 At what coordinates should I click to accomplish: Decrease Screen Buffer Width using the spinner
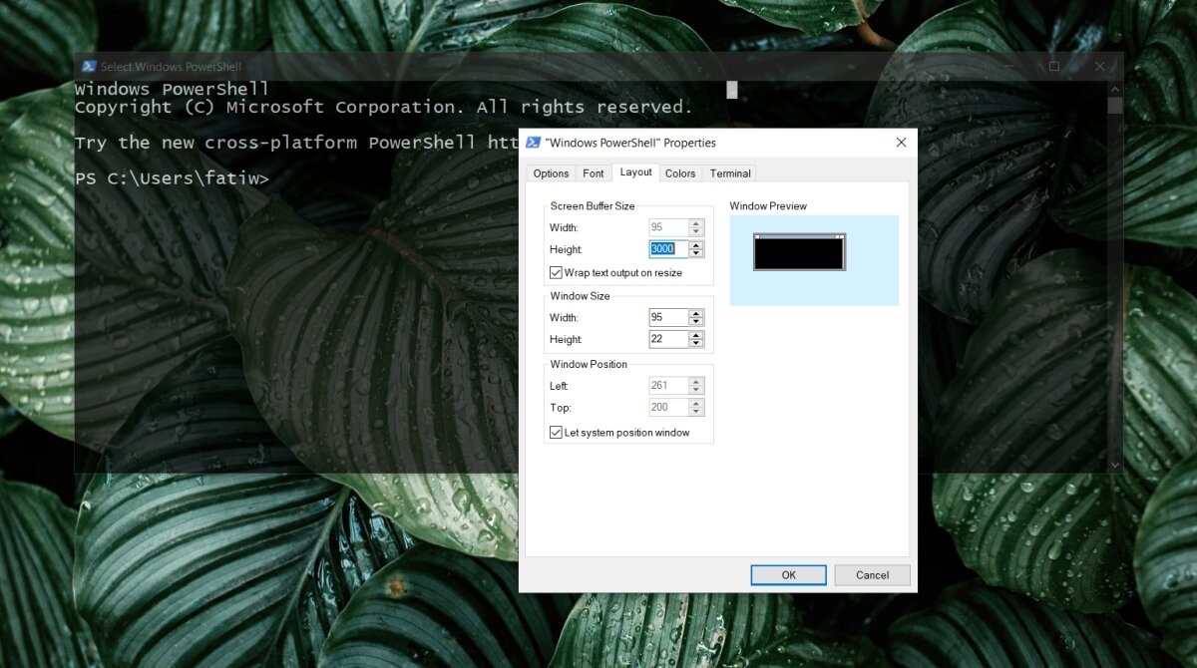695,231
